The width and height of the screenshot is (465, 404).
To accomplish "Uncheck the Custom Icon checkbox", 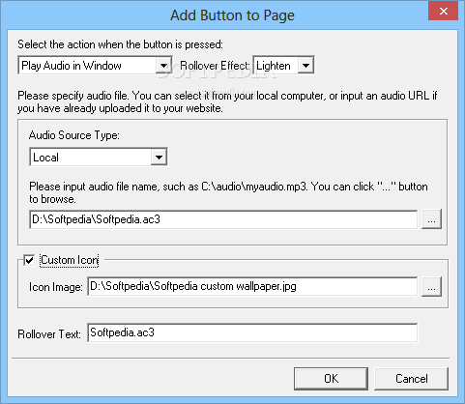I will coord(29,260).
